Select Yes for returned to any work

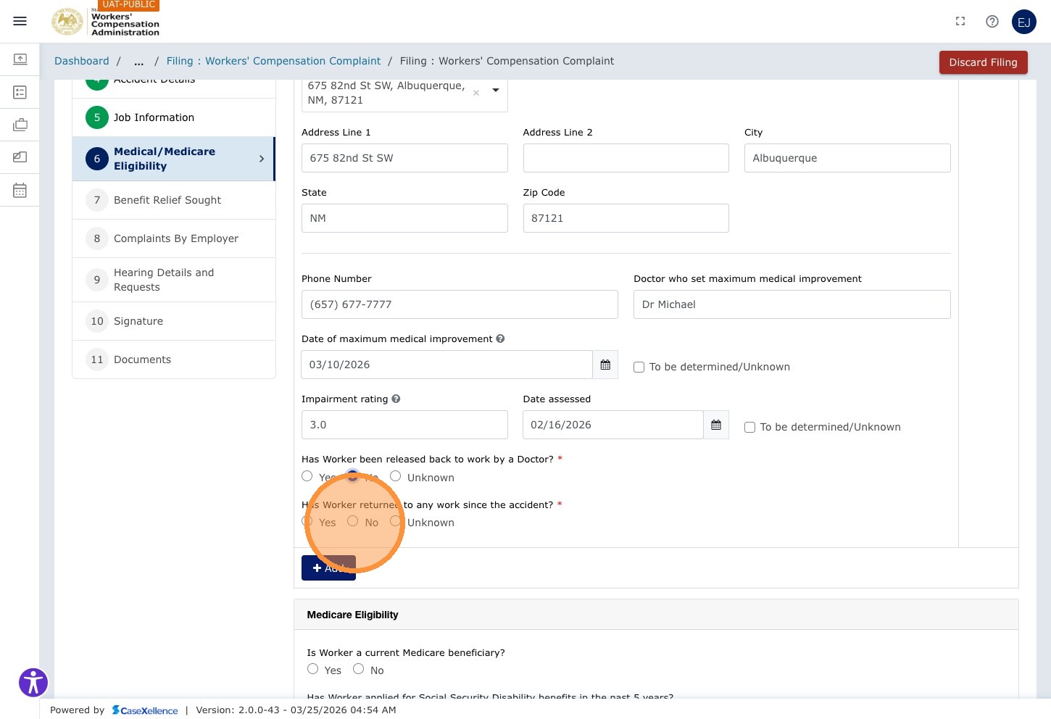tap(307, 521)
